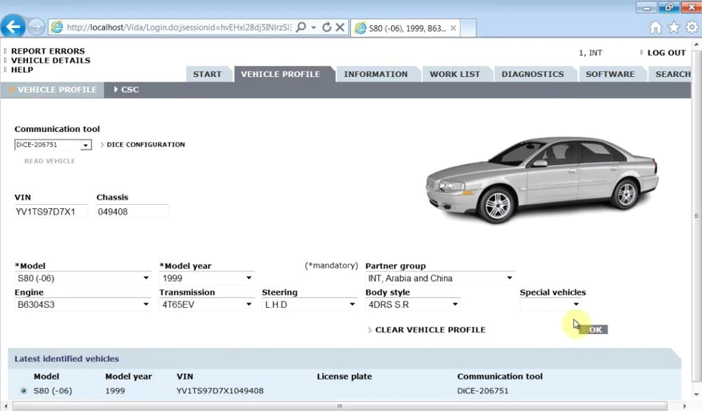Click the Internet Explorer page icon in address bar

click(57, 27)
